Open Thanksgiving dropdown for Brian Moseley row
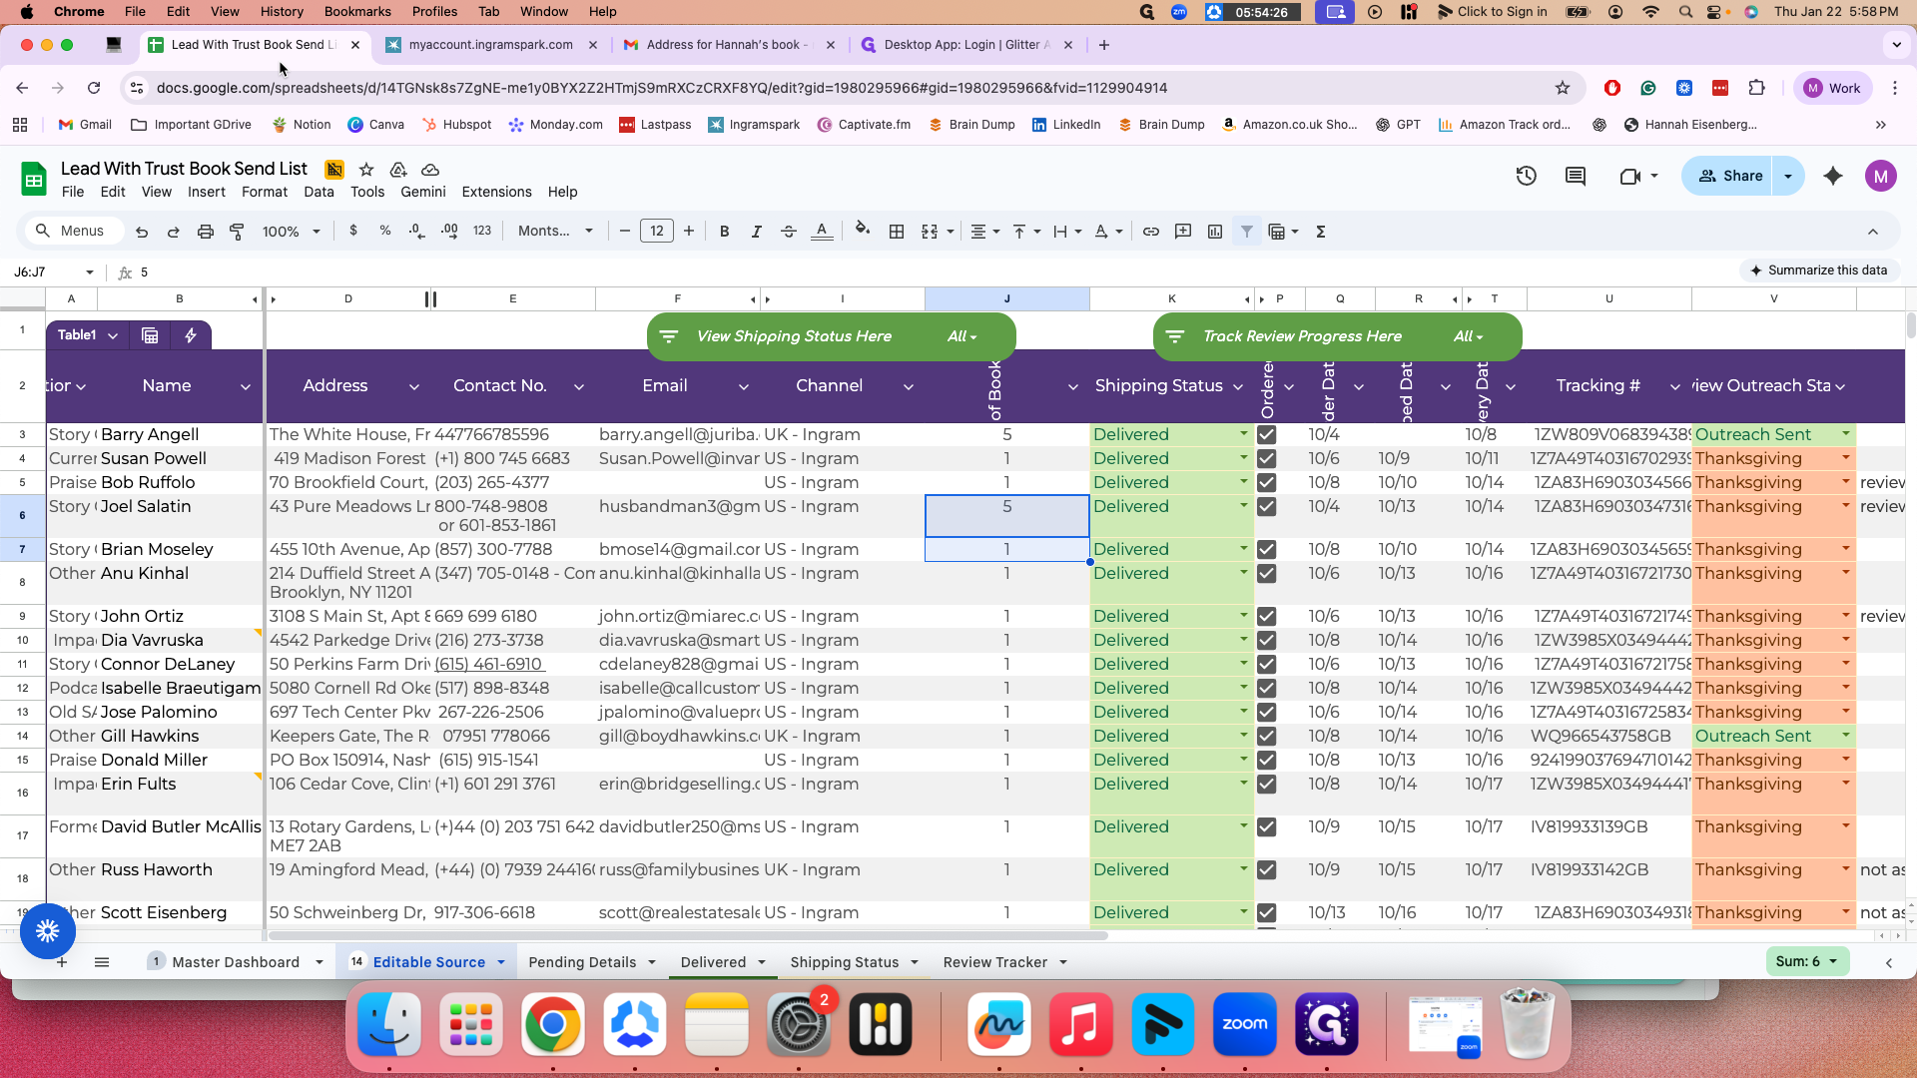The width and height of the screenshot is (1917, 1078). (1846, 549)
